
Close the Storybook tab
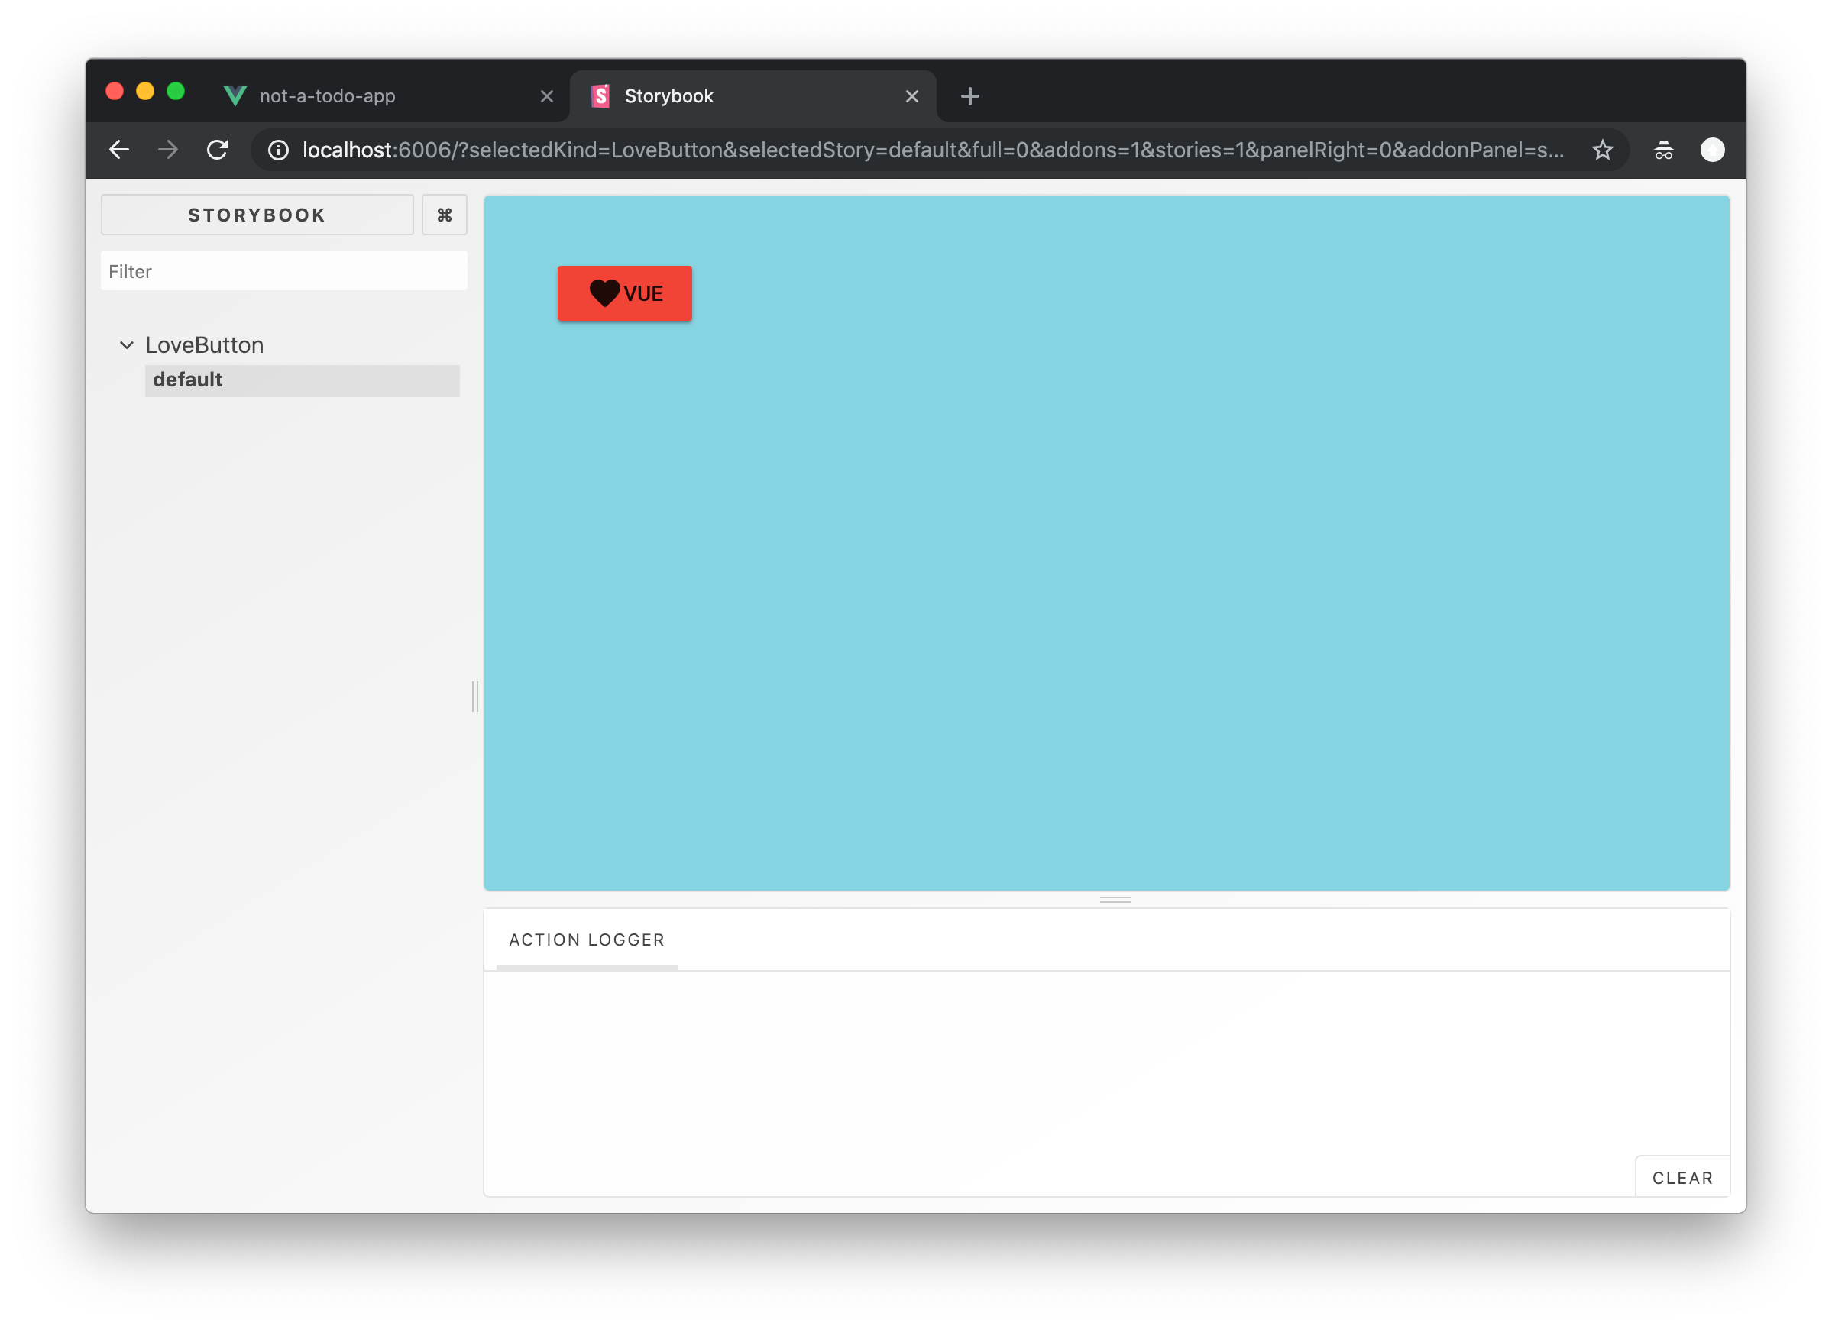912,96
